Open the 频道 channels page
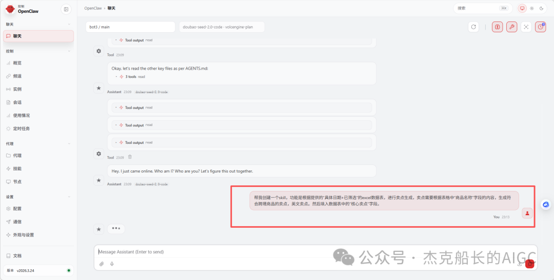Viewport: 554px width, 280px height. click(38, 76)
